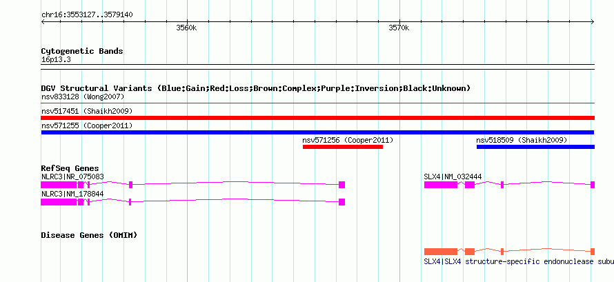Click the RefSeq Genes track title
Image resolution: width=614 pixels, height=282 pixels.
coord(70,168)
